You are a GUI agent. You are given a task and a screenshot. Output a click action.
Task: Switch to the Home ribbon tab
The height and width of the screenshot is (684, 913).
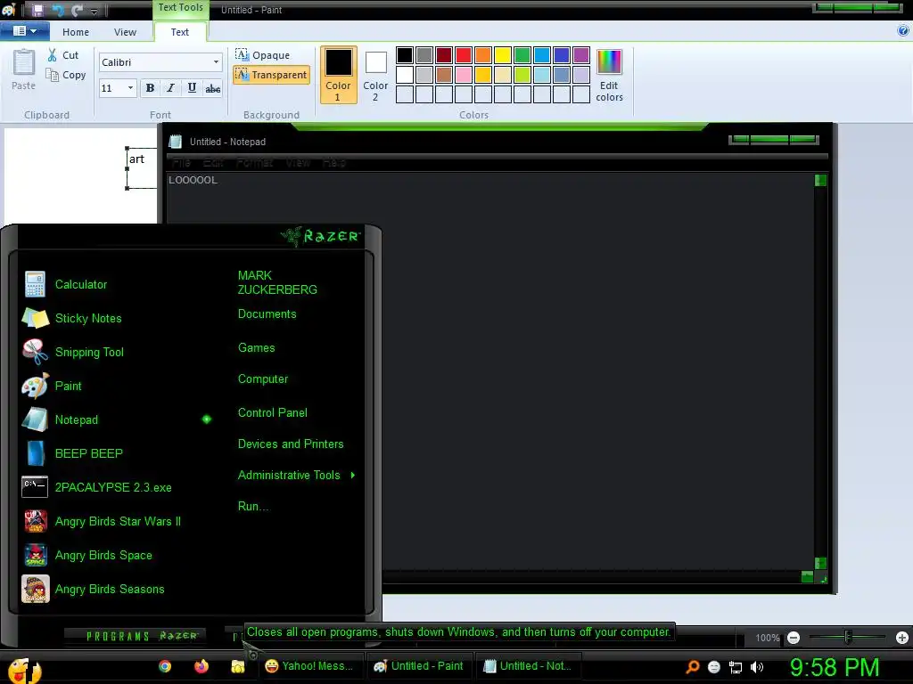[76, 32]
